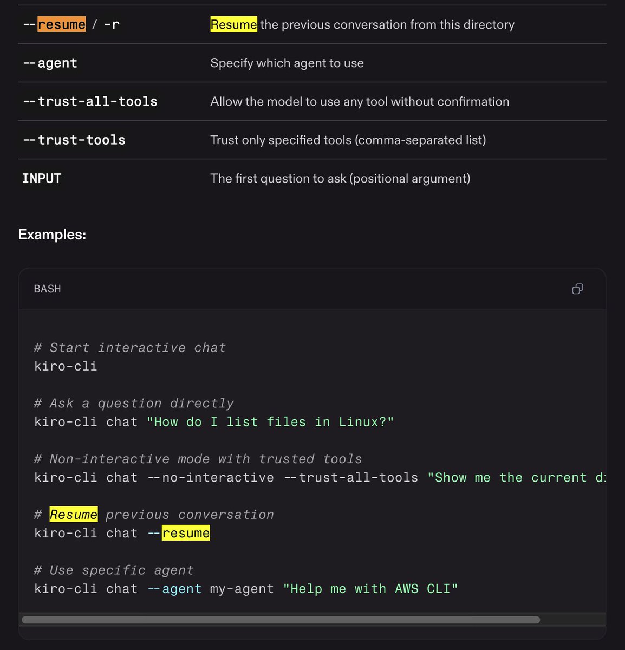Click the BASH language label
The image size is (625, 650).
pos(48,289)
